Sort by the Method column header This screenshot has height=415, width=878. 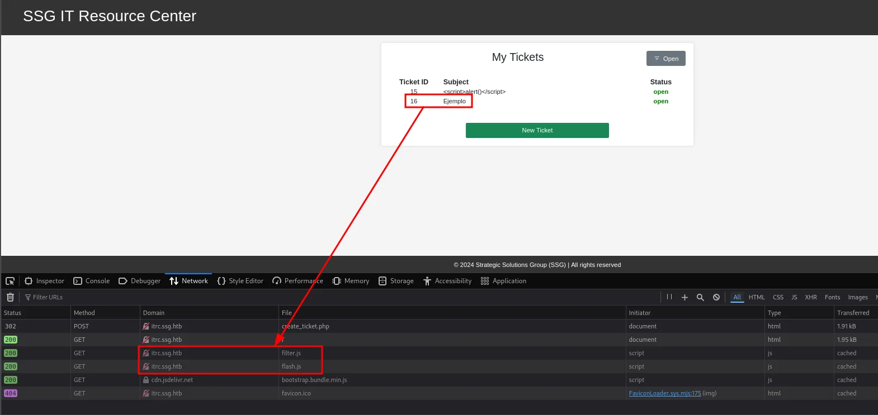(105, 313)
